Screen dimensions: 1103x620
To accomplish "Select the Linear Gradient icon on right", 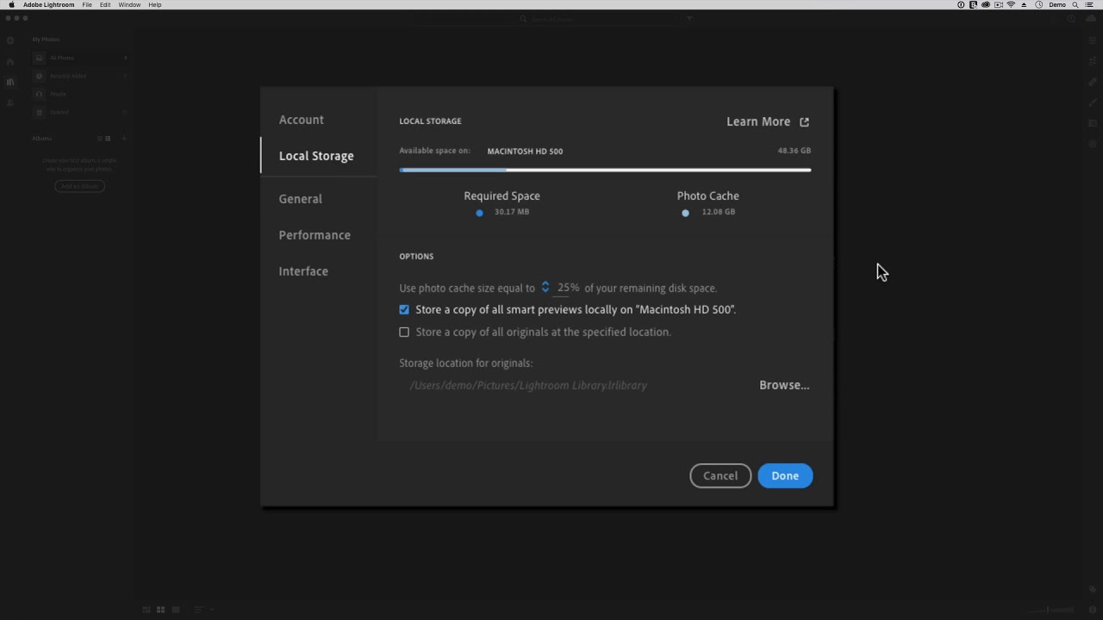I will pyautogui.click(x=1093, y=123).
